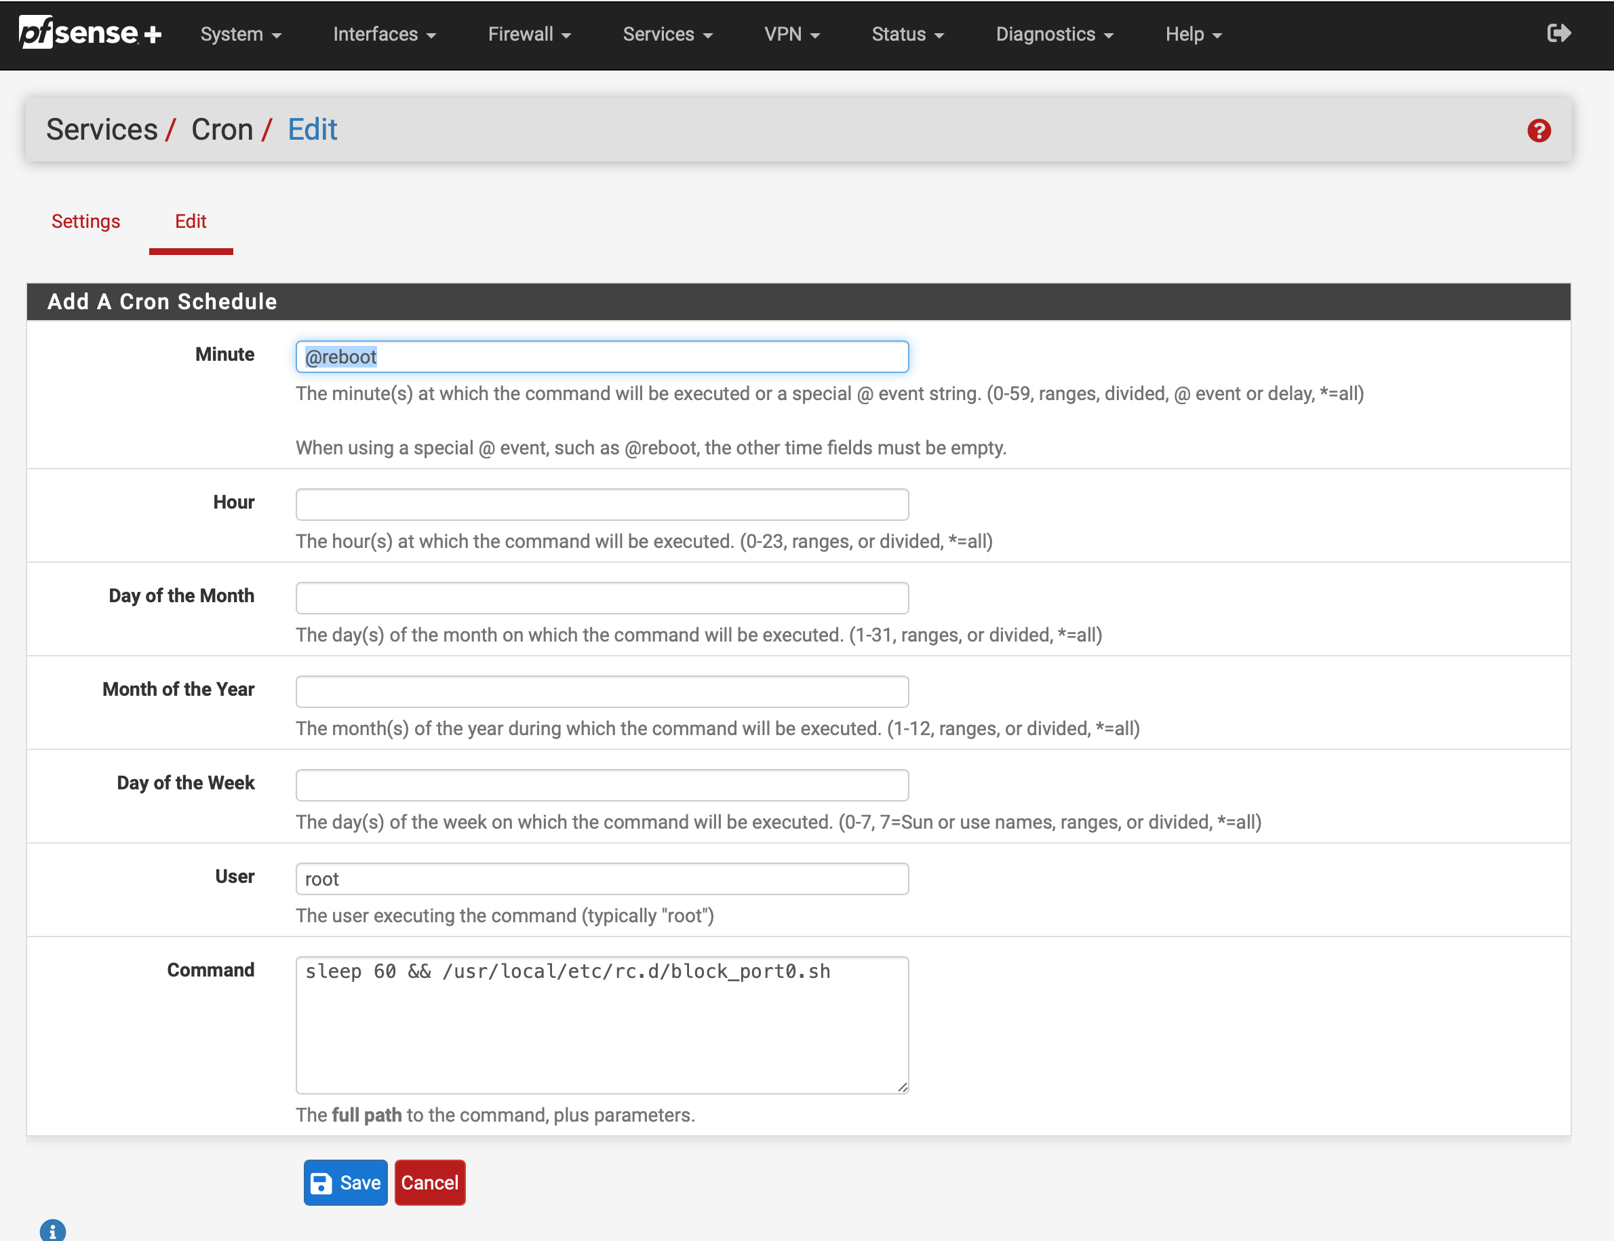The image size is (1614, 1241).
Task: Expand the System menu
Action: click(x=240, y=35)
